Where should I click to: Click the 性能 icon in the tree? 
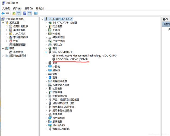11,41
